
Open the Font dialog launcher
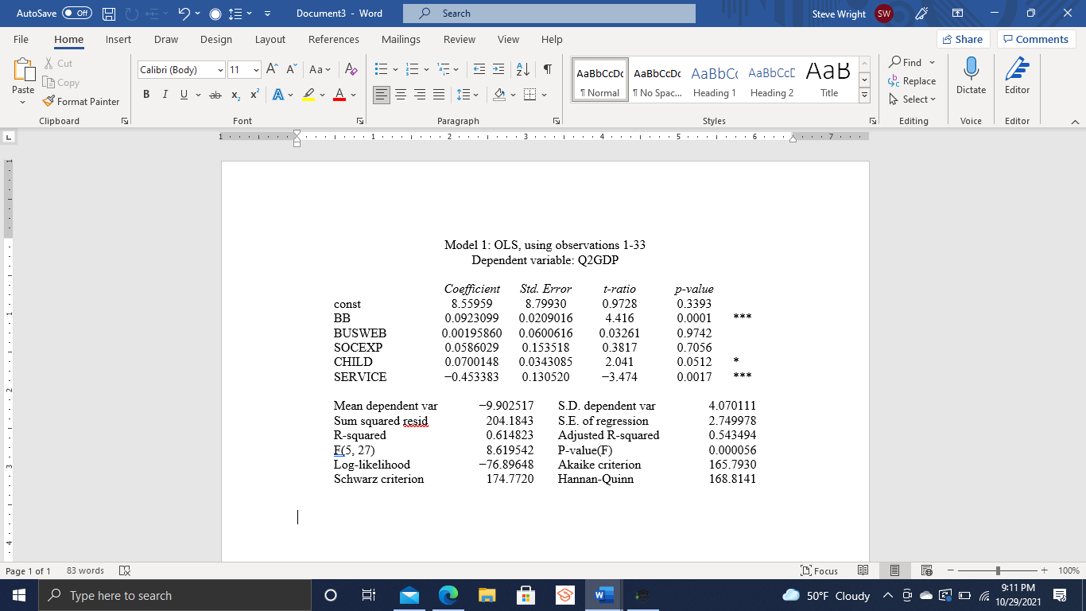tap(360, 121)
